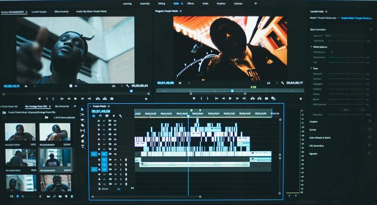Mark In point in Program monitor
Image resolution: width=377 pixels, height=205 pixels.
pos(201,98)
